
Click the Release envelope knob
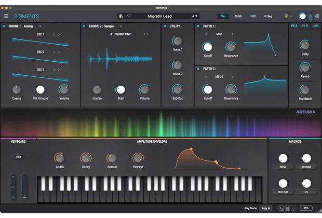tap(138, 158)
